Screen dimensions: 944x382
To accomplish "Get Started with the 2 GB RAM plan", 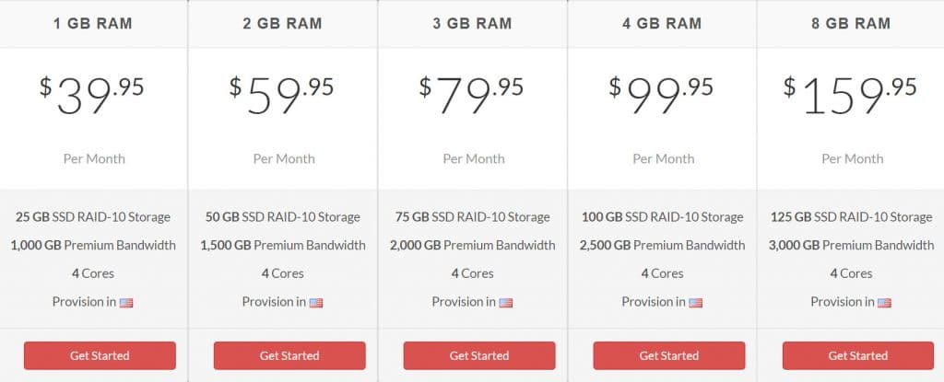I will (289, 355).
